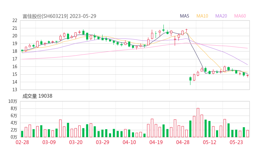The height and width of the screenshot is (150, 253).
Task: Click the 0万 volume axis label
Action: (x=14, y=137)
